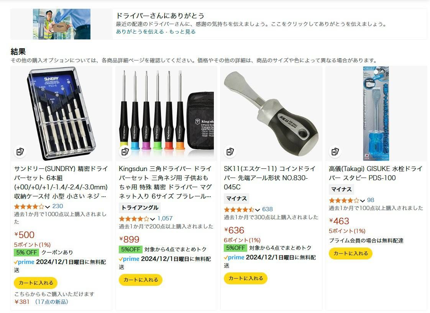The height and width of the screenshot is (313, 430).
Task: Open the SK11 star rating icons
Action: point(239,210)
